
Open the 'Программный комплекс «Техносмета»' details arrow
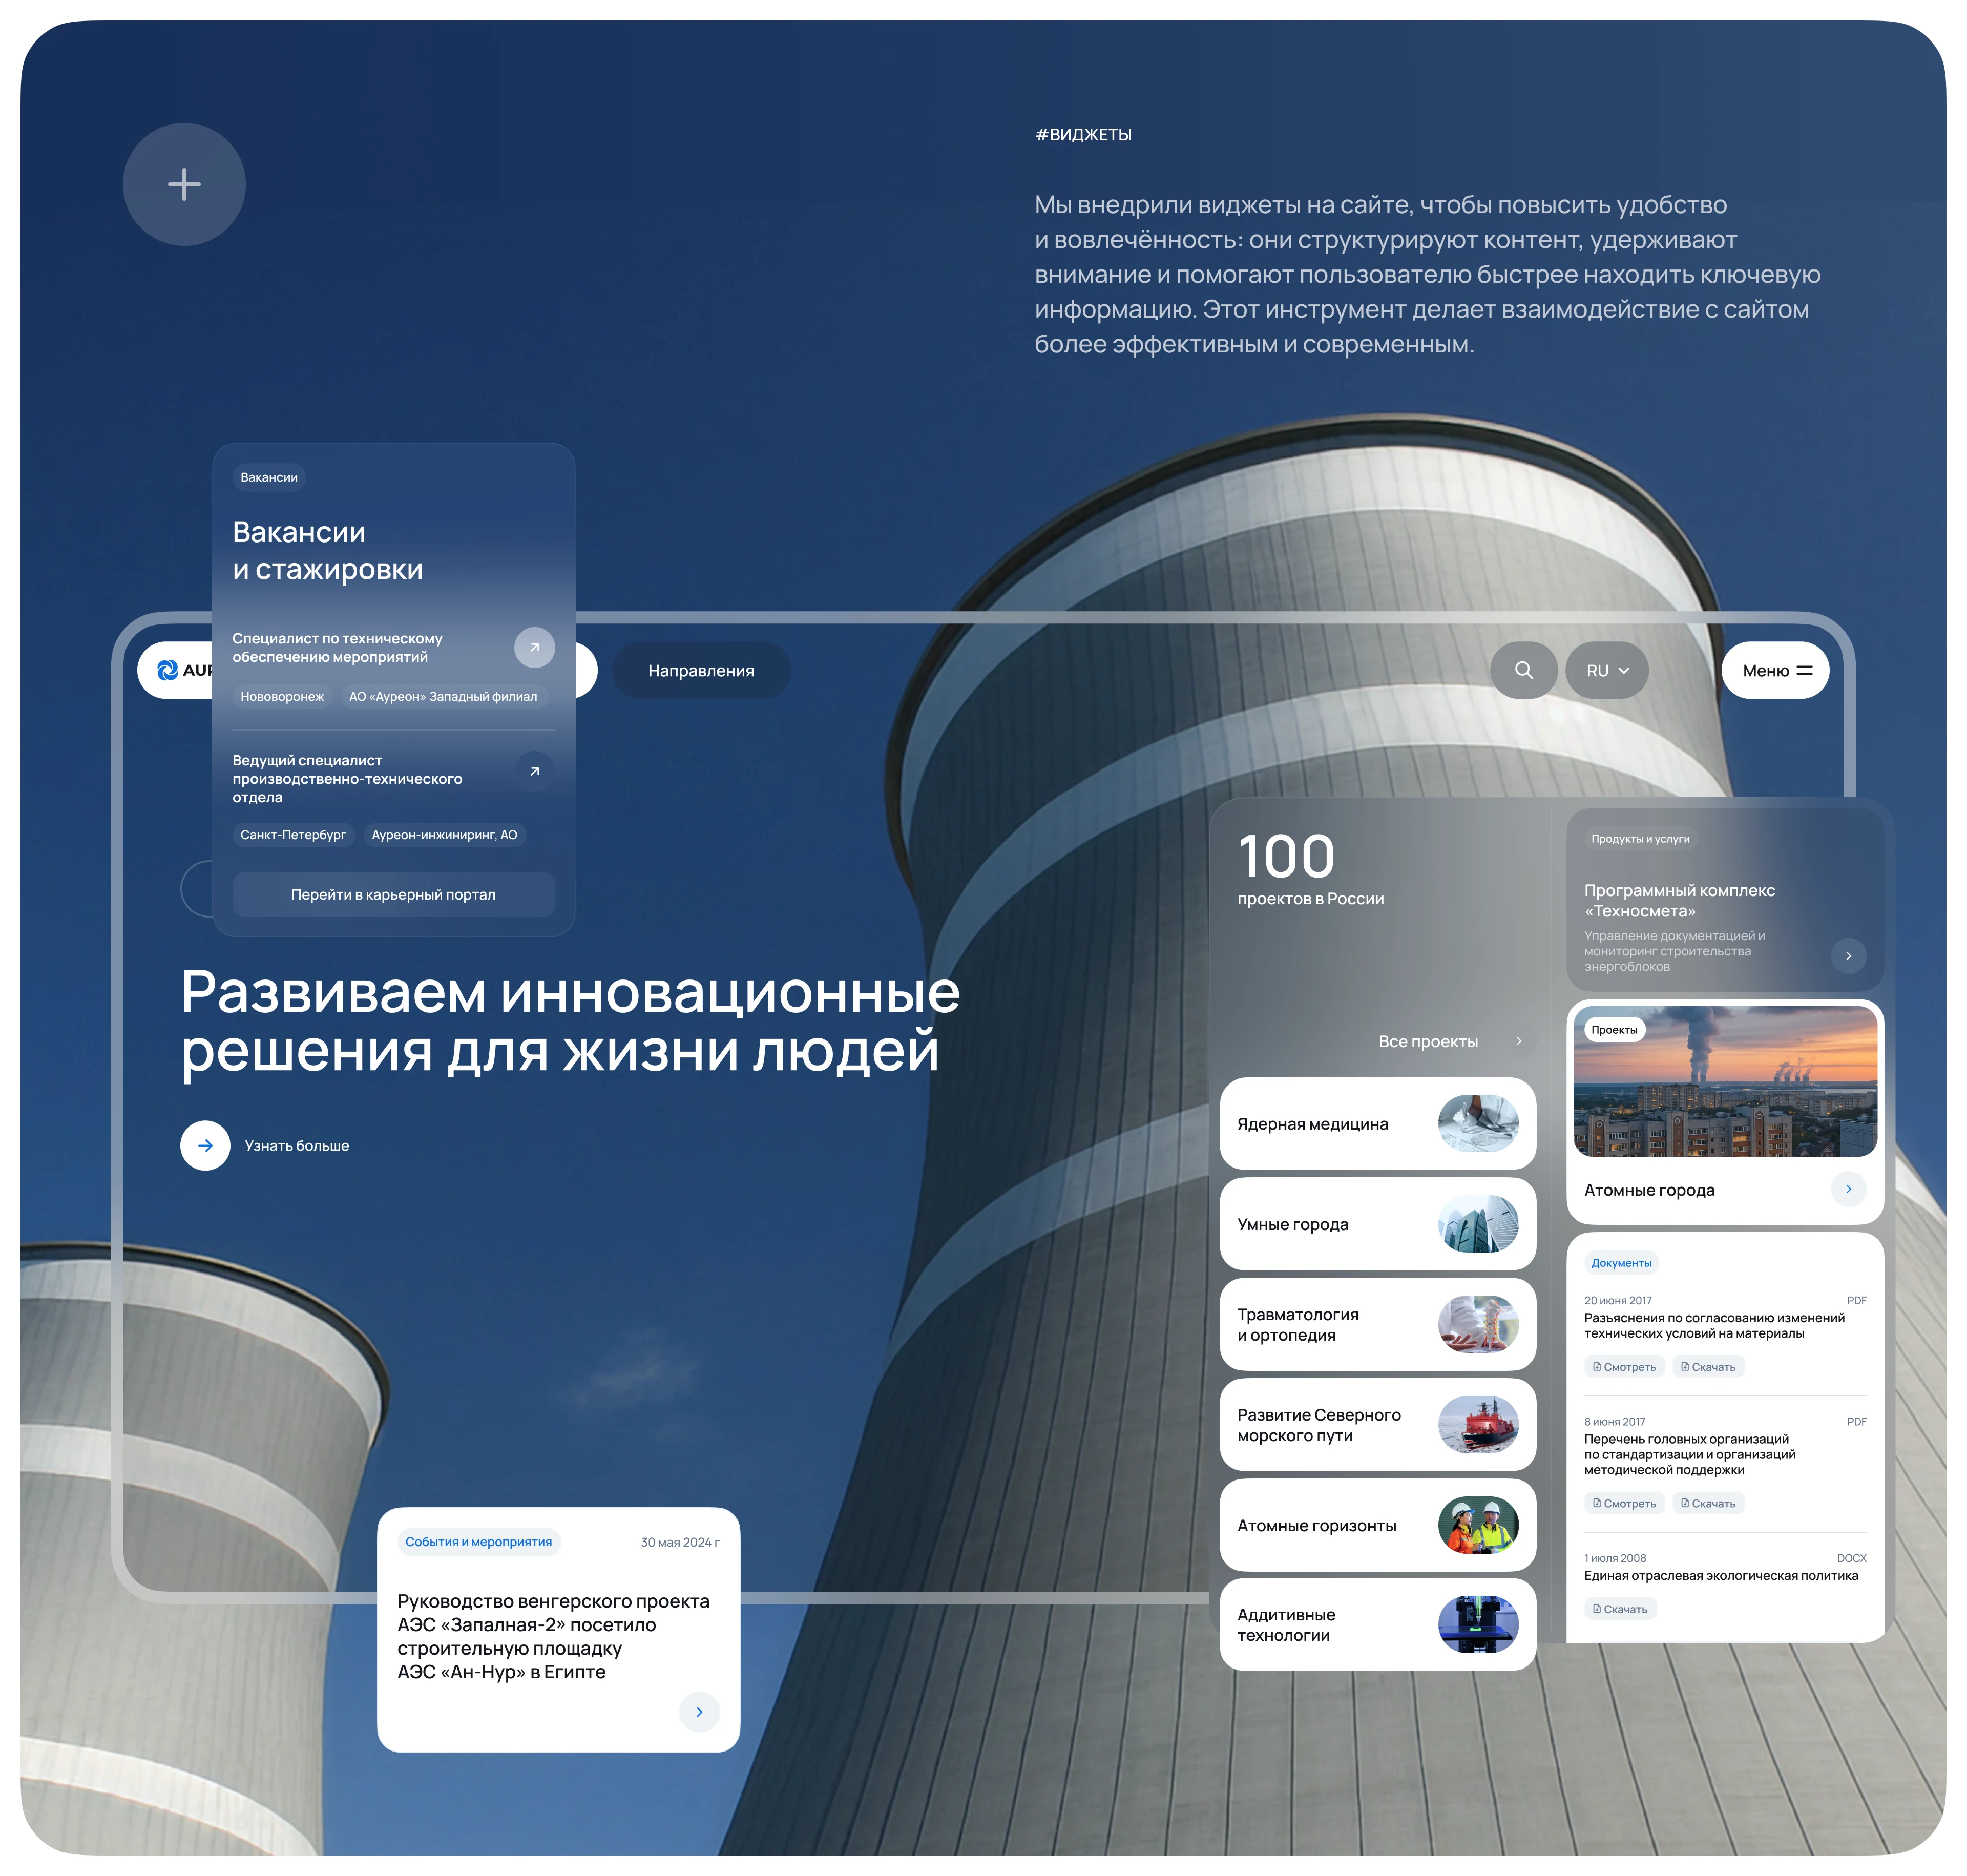pos(1848,955)
